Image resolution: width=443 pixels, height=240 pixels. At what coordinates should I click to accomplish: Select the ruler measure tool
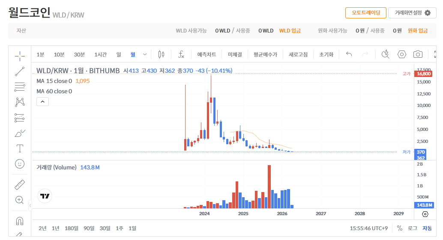(x=20, y=184)
